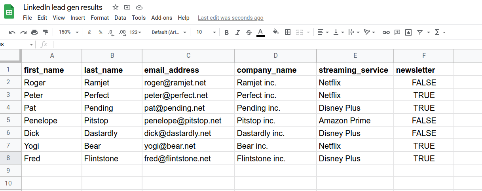Open the font size 10 dropdown
Viewport: 482px width, 191px height.
(x=206, y=32)
